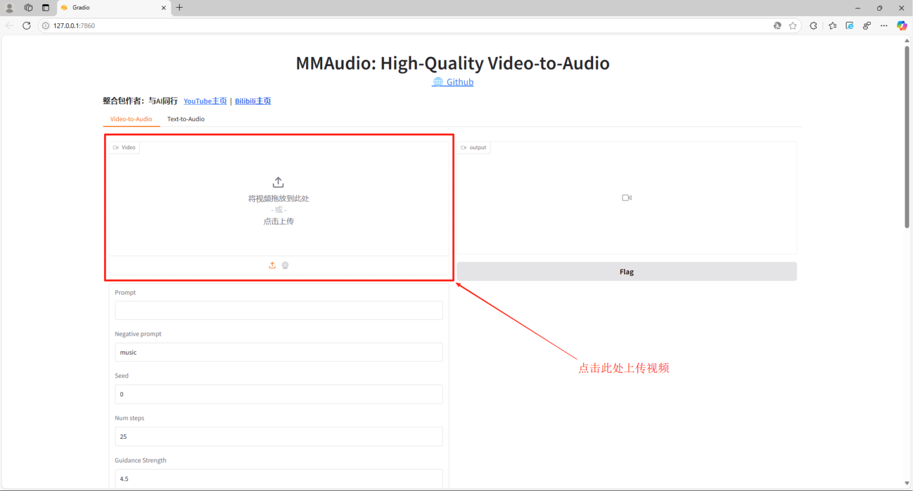Open Edge Settings and more menu
Screen dimensions: 913x491
tap(884, 26)
